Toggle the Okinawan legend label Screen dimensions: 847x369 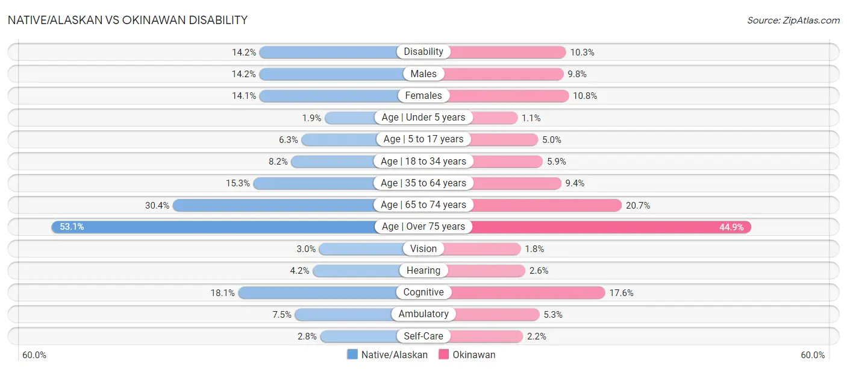click(474, 355)
